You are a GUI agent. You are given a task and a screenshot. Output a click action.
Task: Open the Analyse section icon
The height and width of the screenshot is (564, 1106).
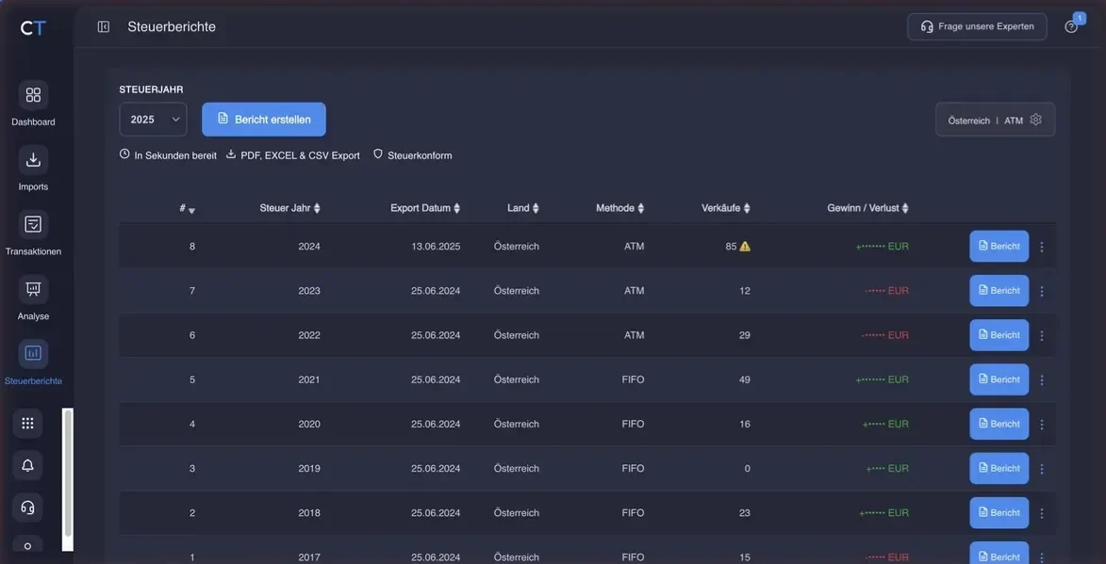33,289
